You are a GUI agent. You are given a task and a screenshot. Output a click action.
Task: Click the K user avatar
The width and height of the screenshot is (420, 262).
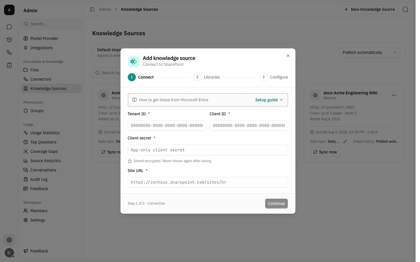(9, 253)
